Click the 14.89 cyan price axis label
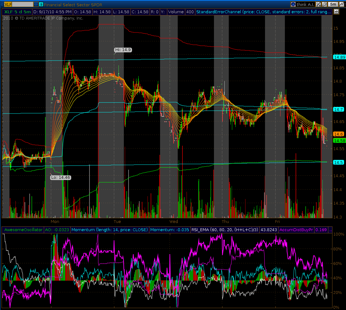Image resolution: width=346 pixels, height=310 pixels. [339, 57]
